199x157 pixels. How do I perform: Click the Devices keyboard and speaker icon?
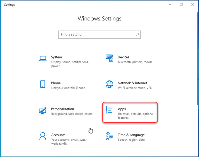[x=109, y=58]
